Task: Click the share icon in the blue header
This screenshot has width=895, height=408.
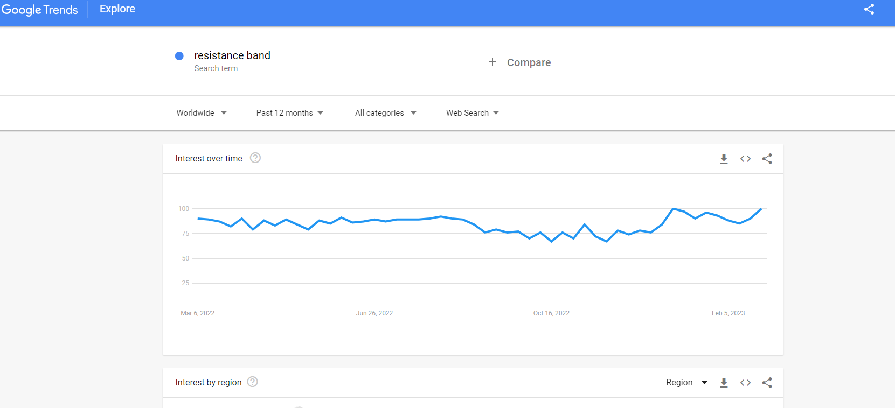Action: (869, 9)
